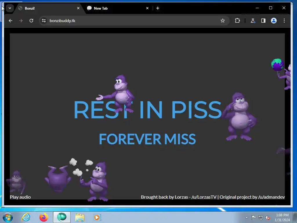Close the New Tab tab

[147, 8]
